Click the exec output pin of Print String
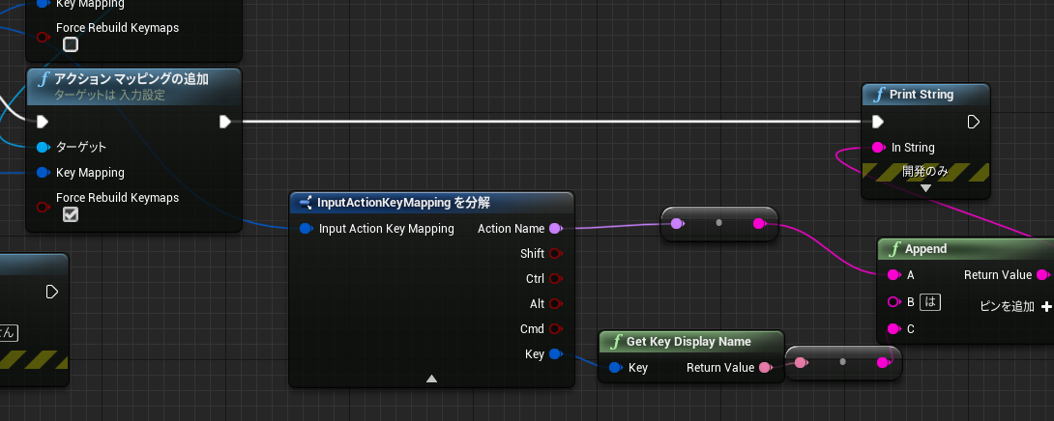This screenshot has width=1054, height=421. point(974,122)
